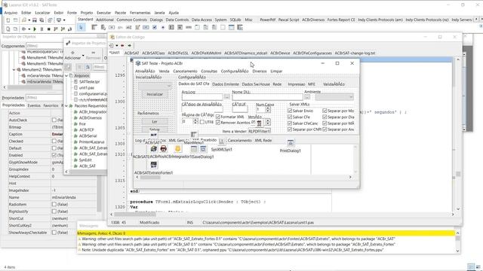This screenshot has height=271, width=483.
Task: Collapse the Pacotes Requeridos node
Action: pos(66,105)
